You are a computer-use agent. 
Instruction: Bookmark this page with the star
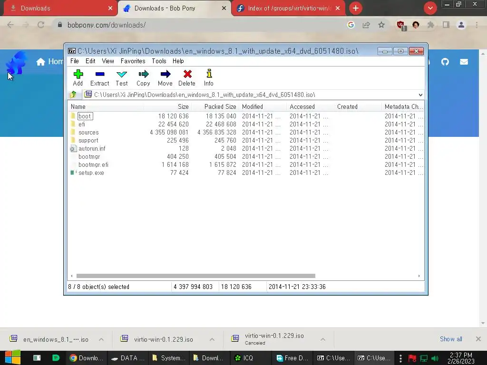pos(381,25)
